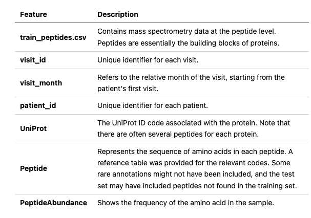Click "Unique identifier for each visit." text

[x=147, y=60]
